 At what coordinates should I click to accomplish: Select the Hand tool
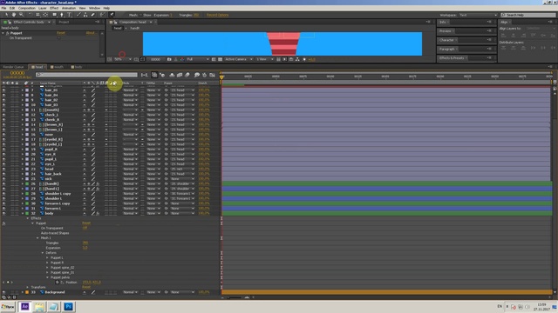click(x=14, y=15)
